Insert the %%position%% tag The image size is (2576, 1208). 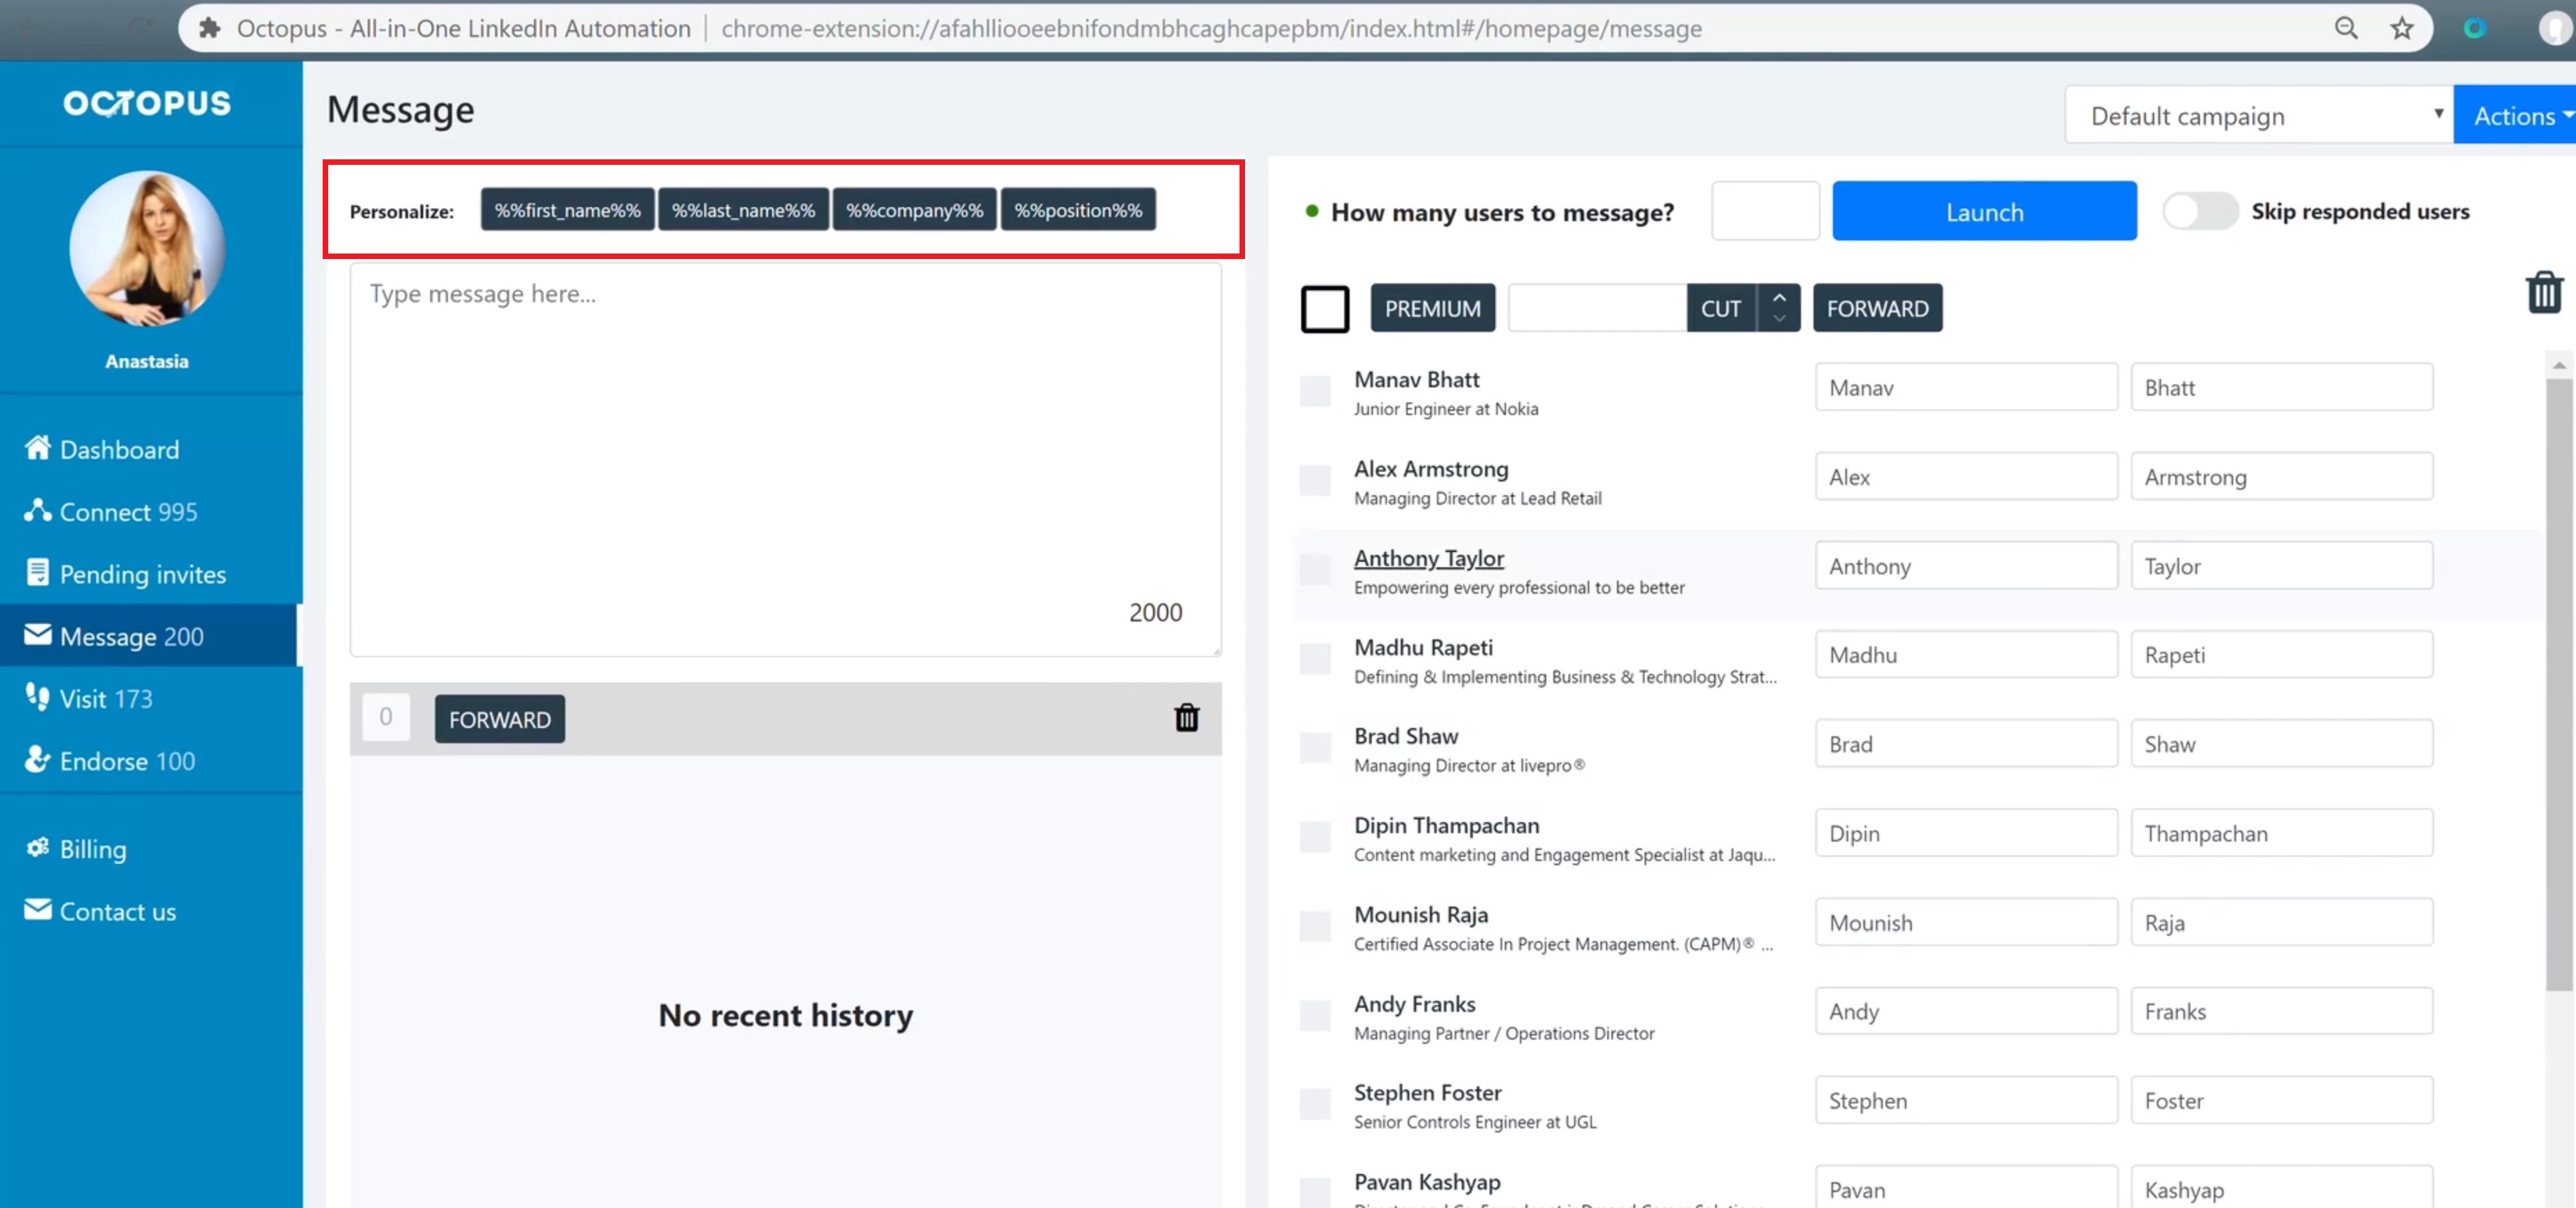[x=1078, y=210]
